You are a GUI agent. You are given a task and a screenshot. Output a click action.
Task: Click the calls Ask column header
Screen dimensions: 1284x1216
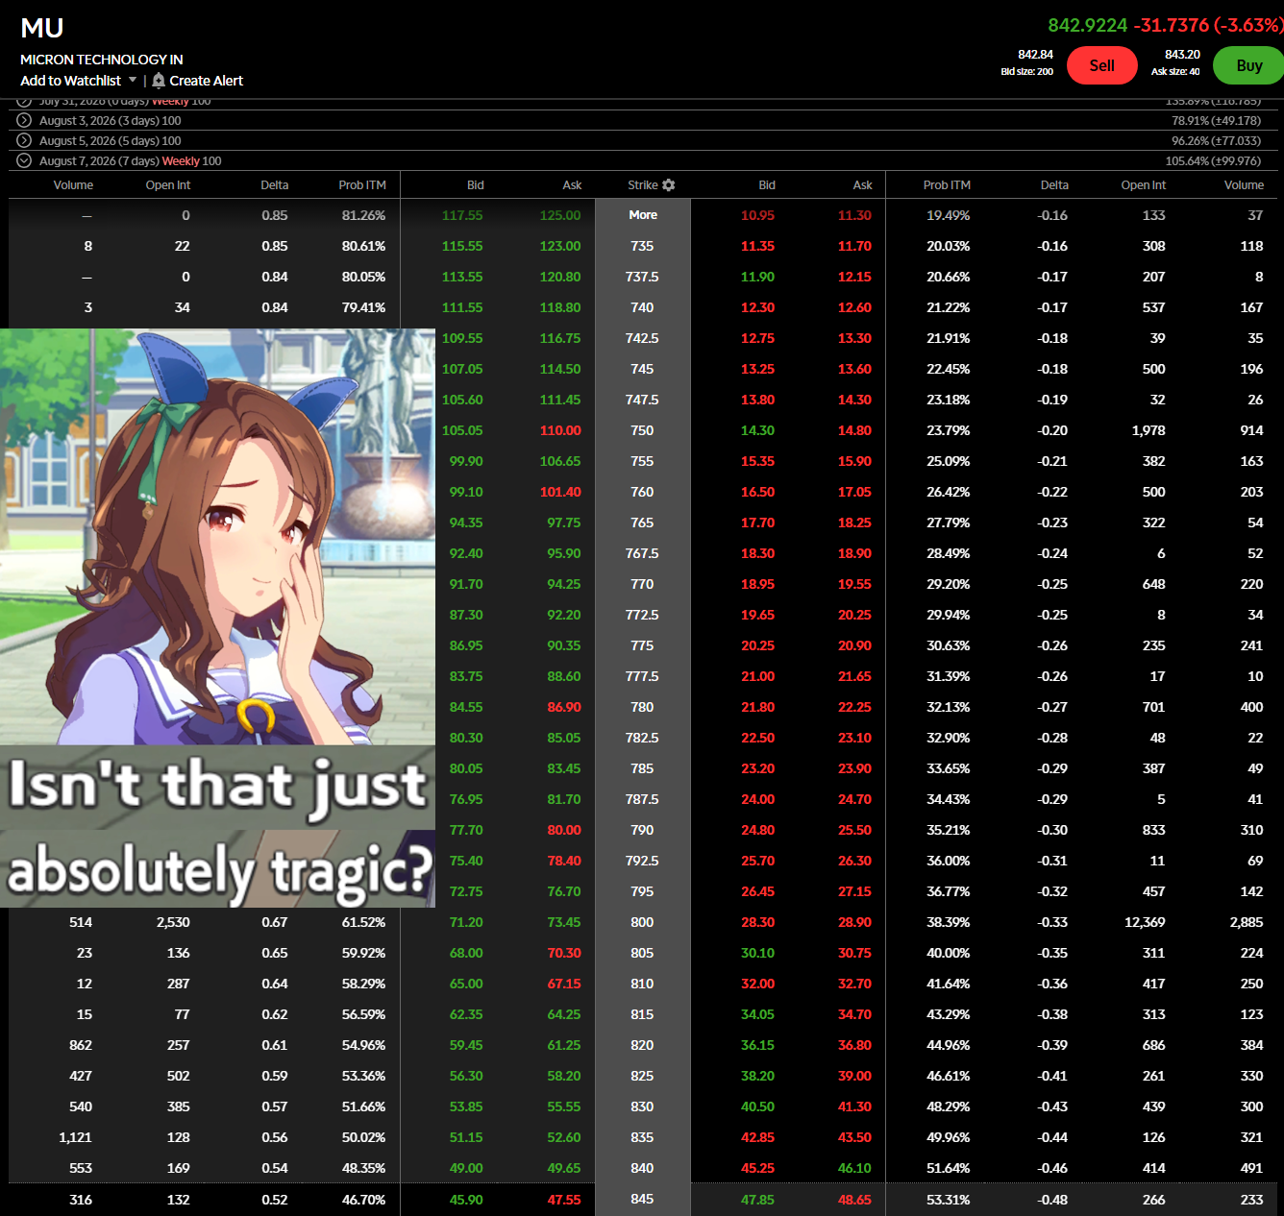[x=572, y=185]
